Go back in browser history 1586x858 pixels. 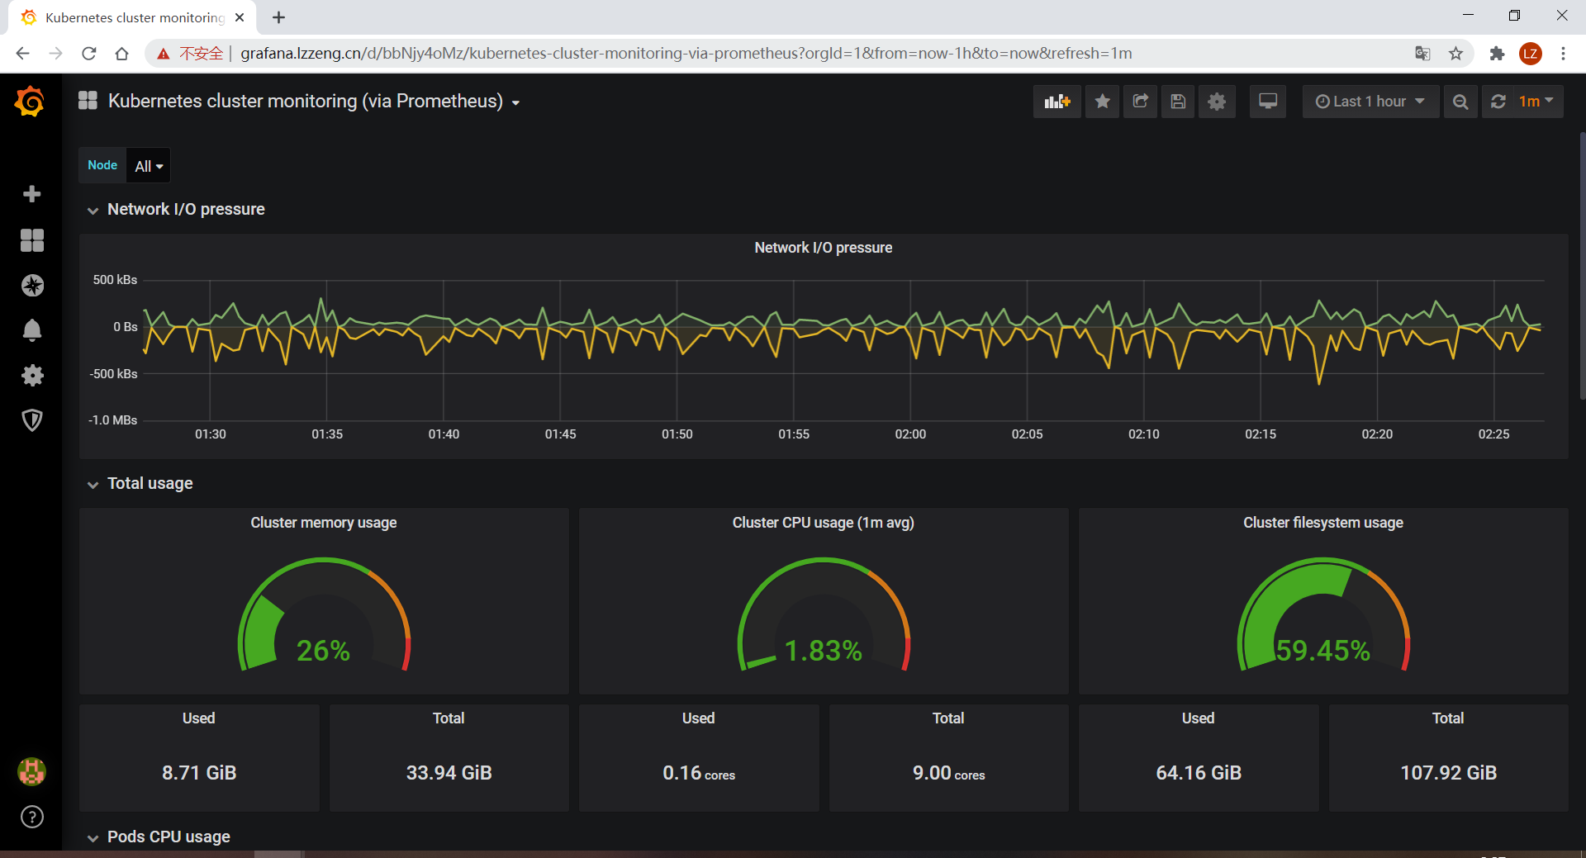point(22,54)
